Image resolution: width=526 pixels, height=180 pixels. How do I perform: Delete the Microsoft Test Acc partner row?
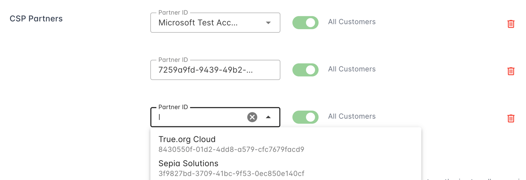tap(511, 24)
